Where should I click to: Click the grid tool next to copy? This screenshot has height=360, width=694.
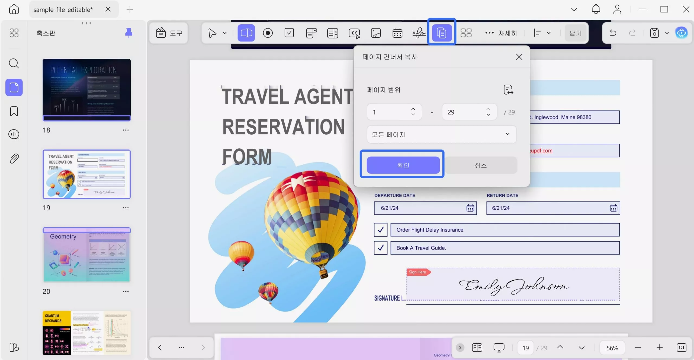[x=466, y=33]
